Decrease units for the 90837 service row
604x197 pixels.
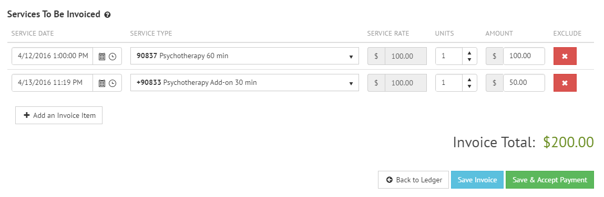tap(469, 60)
